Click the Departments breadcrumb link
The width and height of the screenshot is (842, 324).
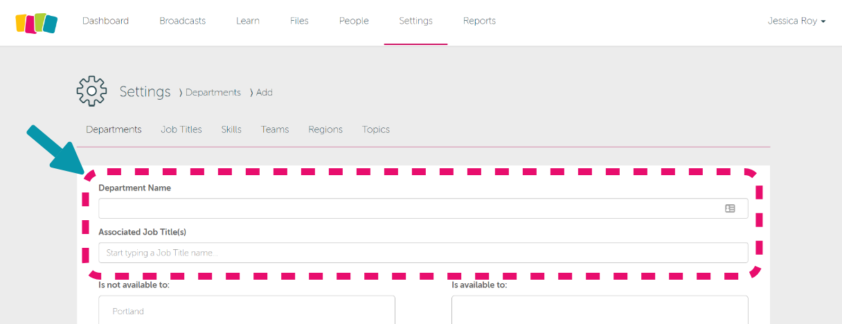(x=213, y=92)
